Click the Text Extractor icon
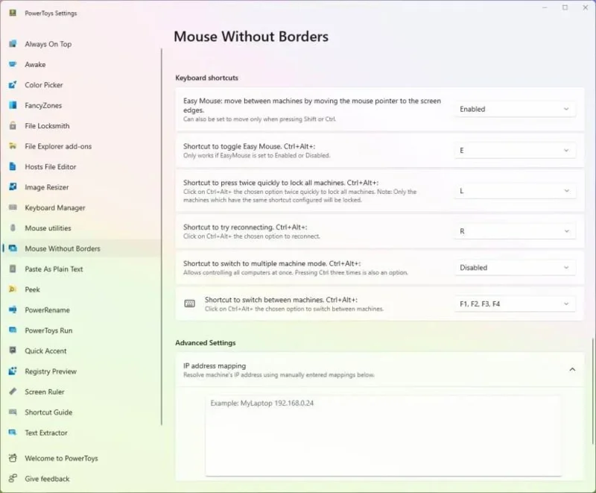596x493 pixels. pyautogui.click(x=13, y=433)
